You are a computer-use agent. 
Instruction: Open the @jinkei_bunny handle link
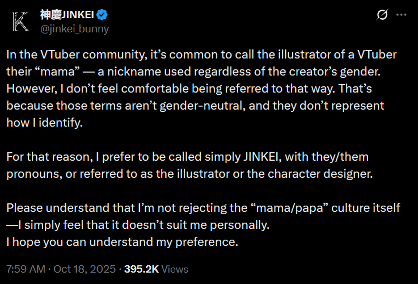pos(74,28)
